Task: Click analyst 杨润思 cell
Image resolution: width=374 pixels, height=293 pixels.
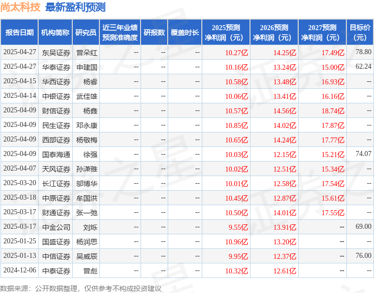Action: point(87,242)
